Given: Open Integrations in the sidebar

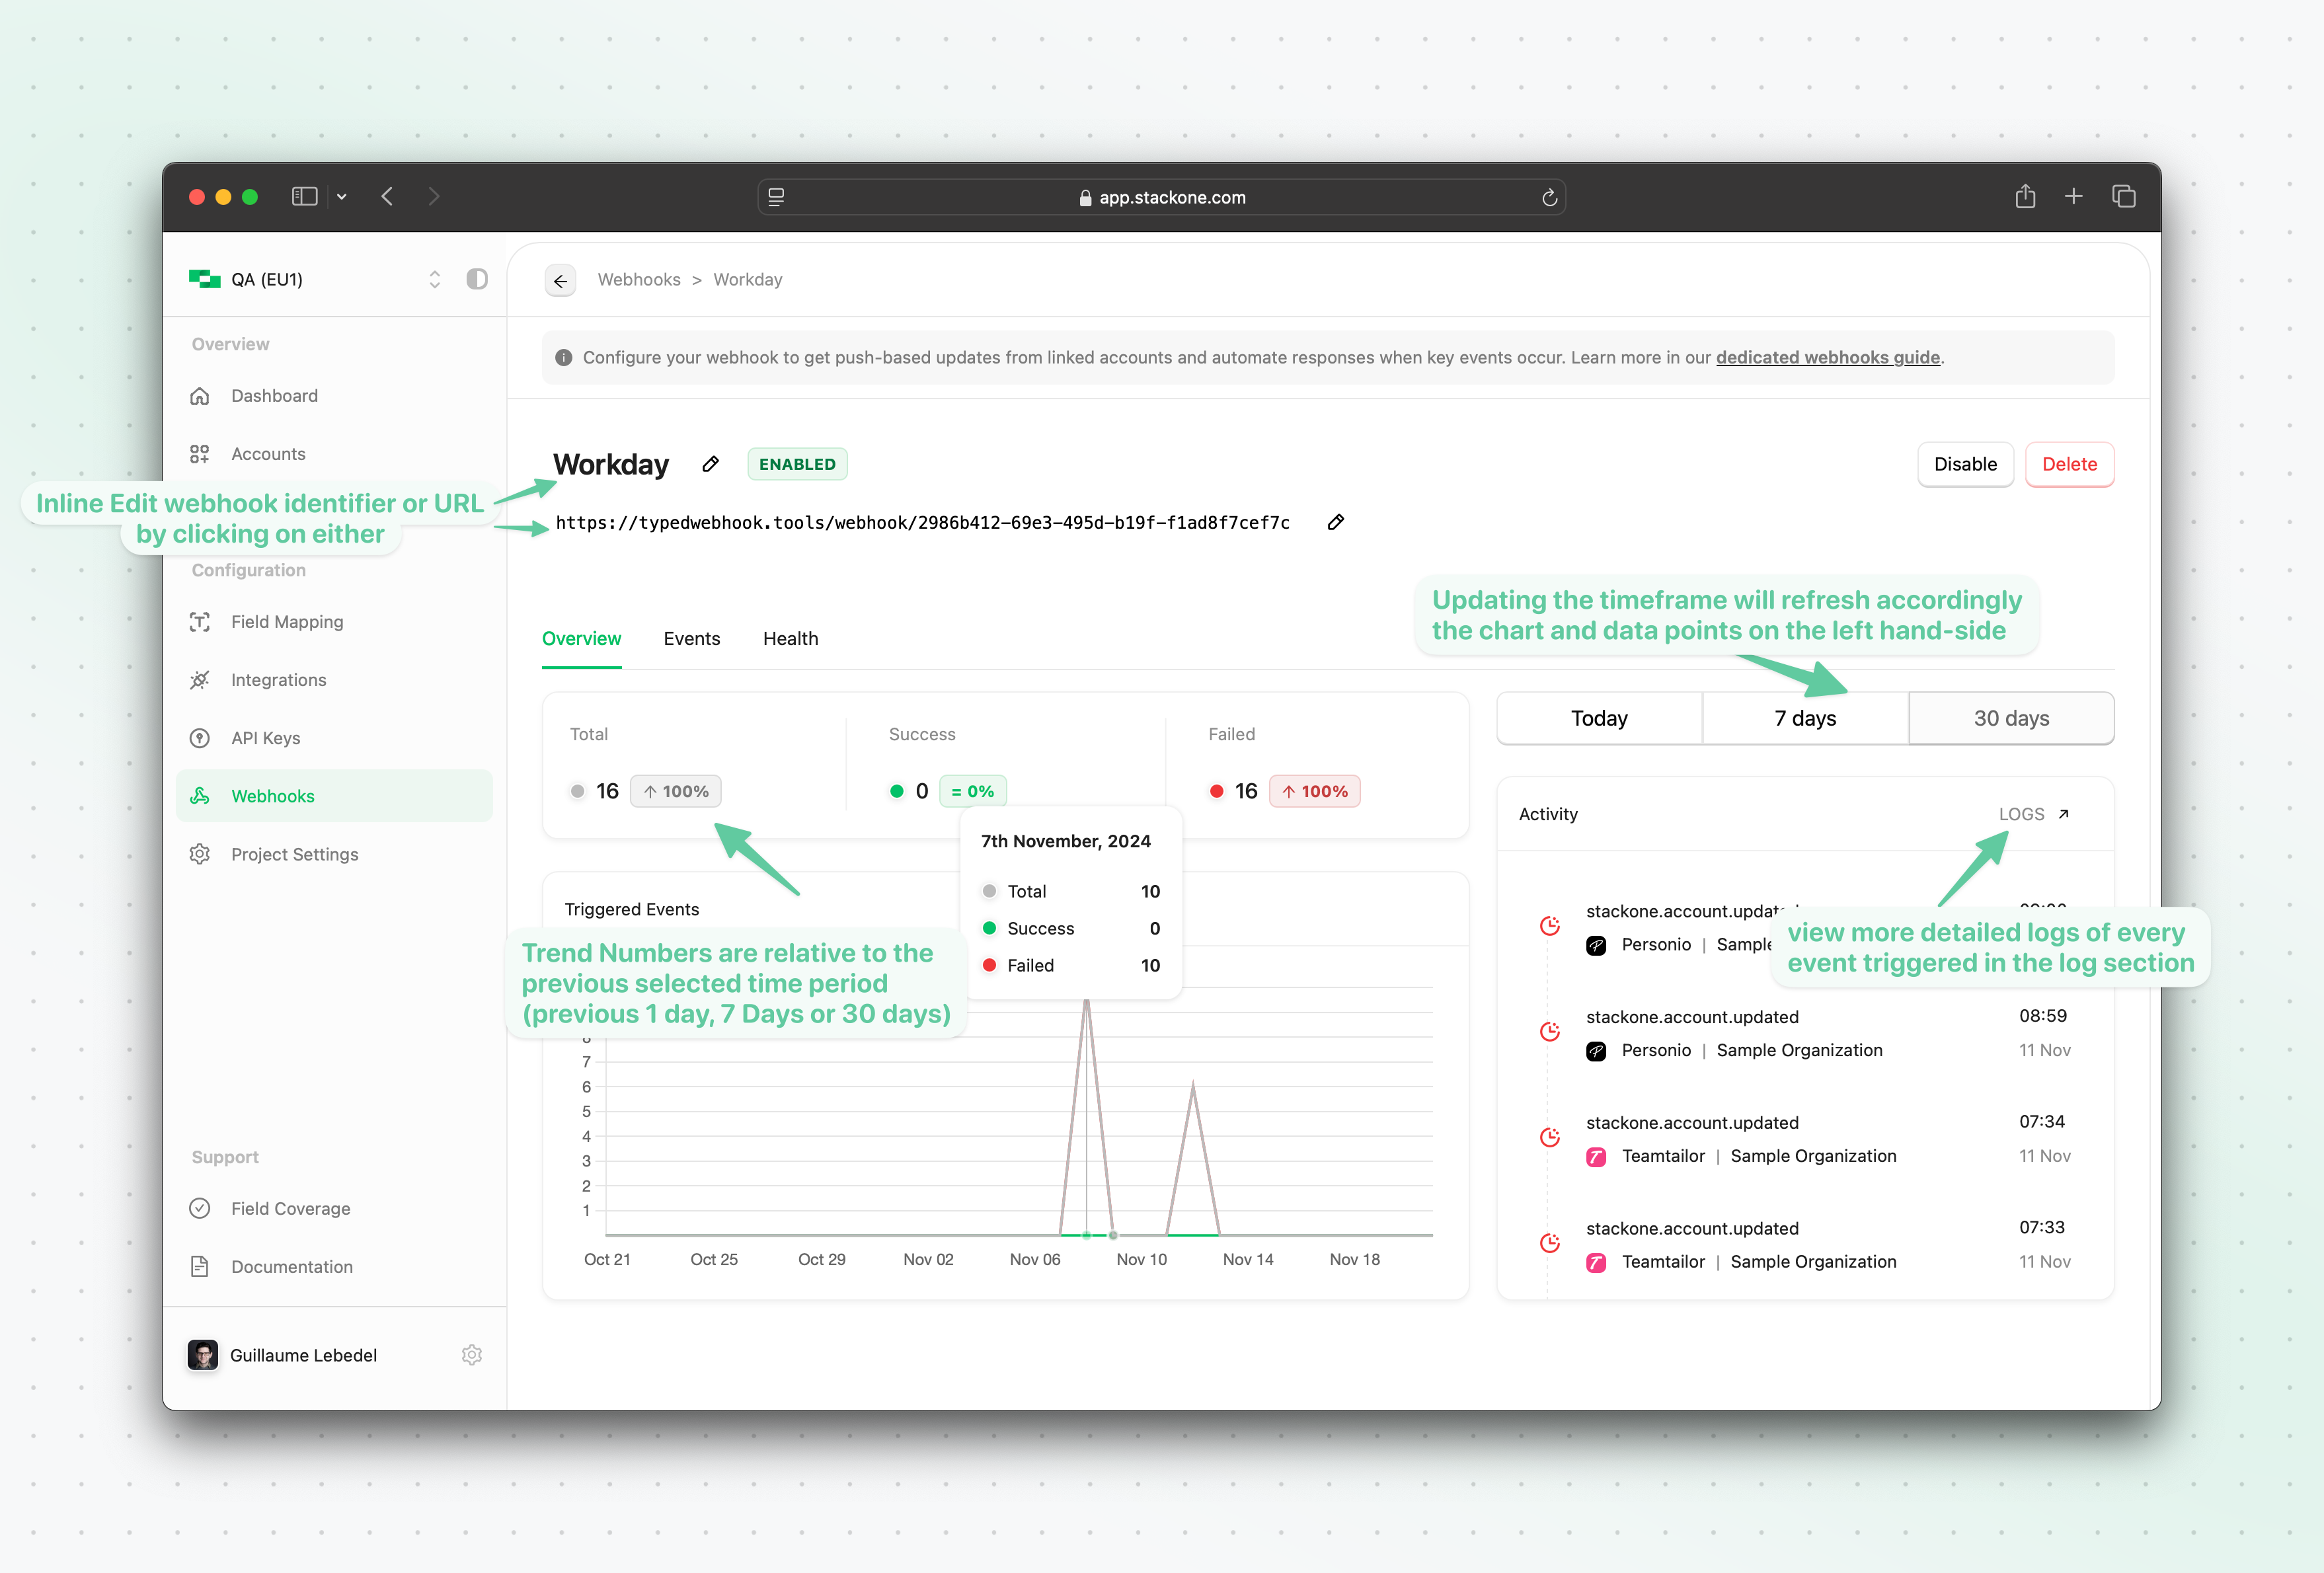Looking at the screenshot, I should click(x=334, y=680).
